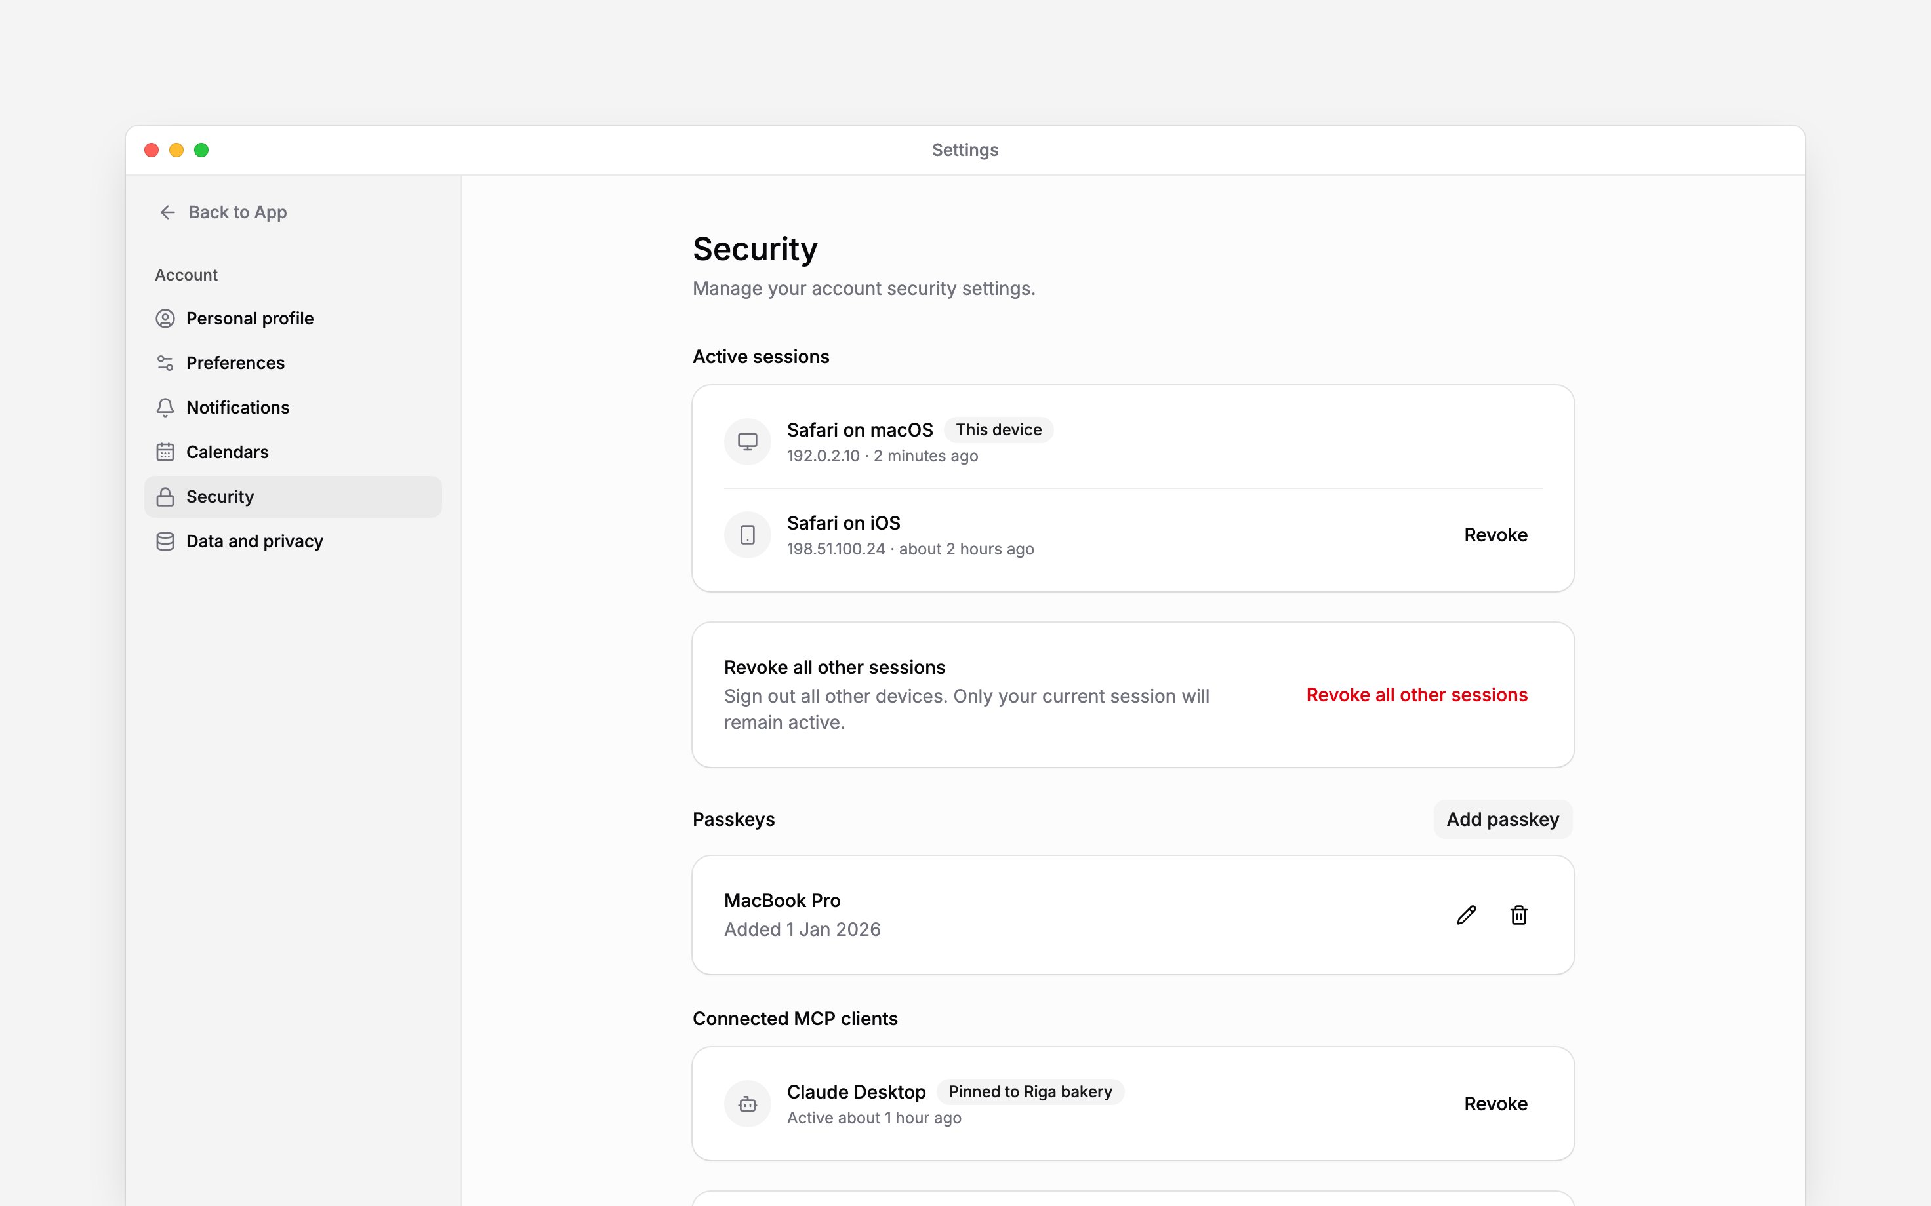1931x1206 pixels.
Task: Revoke the Safari on iOS session
Action: [x=1495, y=535]
